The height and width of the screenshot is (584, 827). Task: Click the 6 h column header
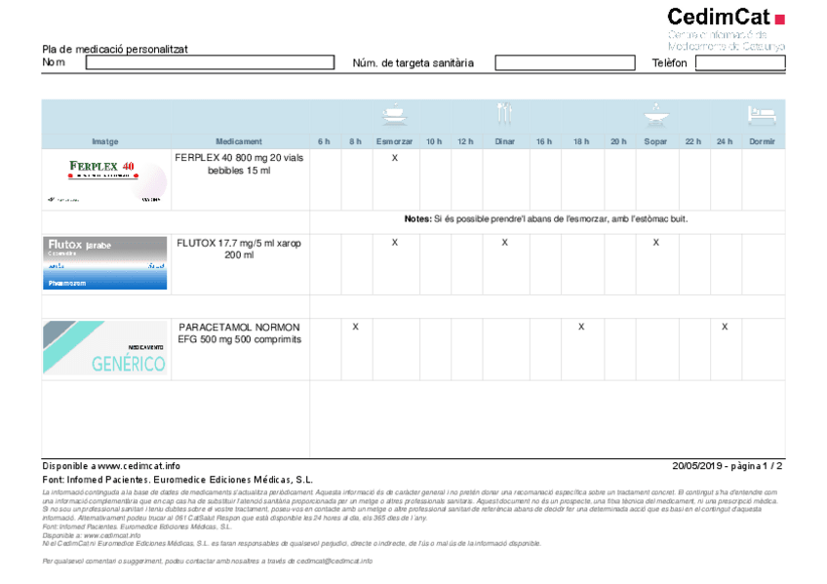(x=324, y=141)
